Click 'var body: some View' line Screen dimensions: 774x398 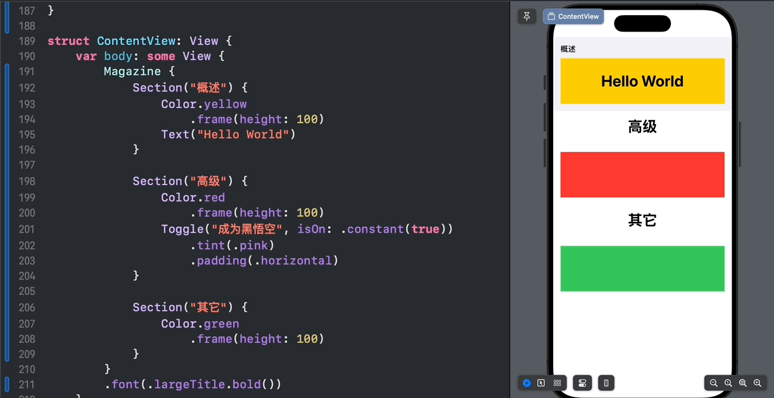click(x=150, y=56)
